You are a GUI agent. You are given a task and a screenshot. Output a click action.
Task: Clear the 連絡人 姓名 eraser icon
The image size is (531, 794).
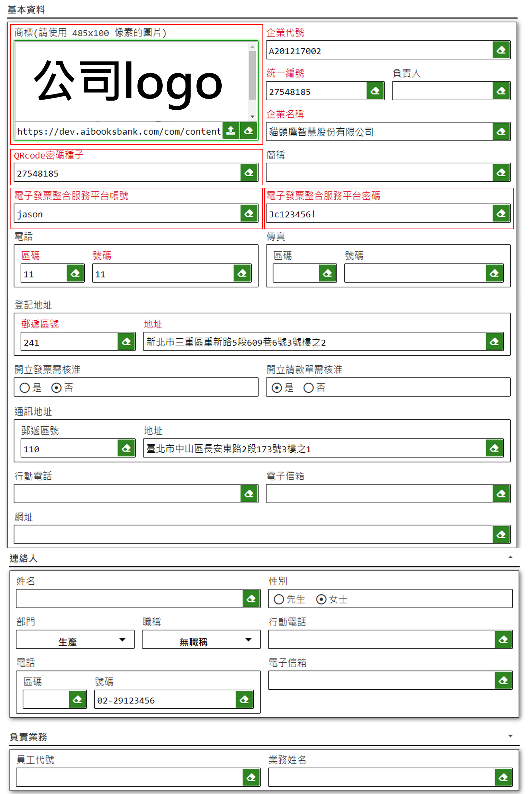[251, 599]
